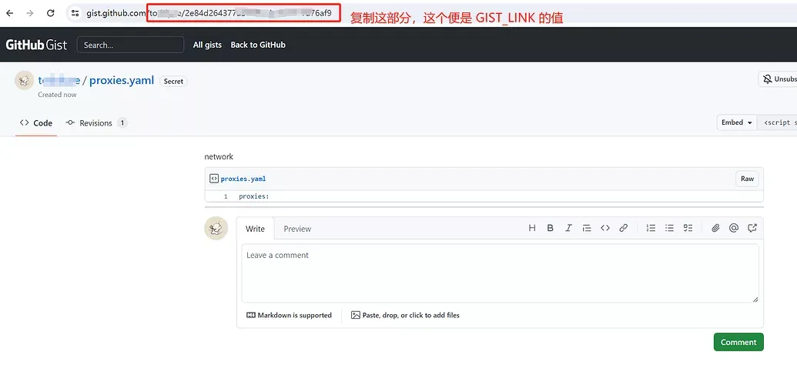797x372 pixels.
Task: Insert an unordered bullet list
Action: [x=669, y=228]
